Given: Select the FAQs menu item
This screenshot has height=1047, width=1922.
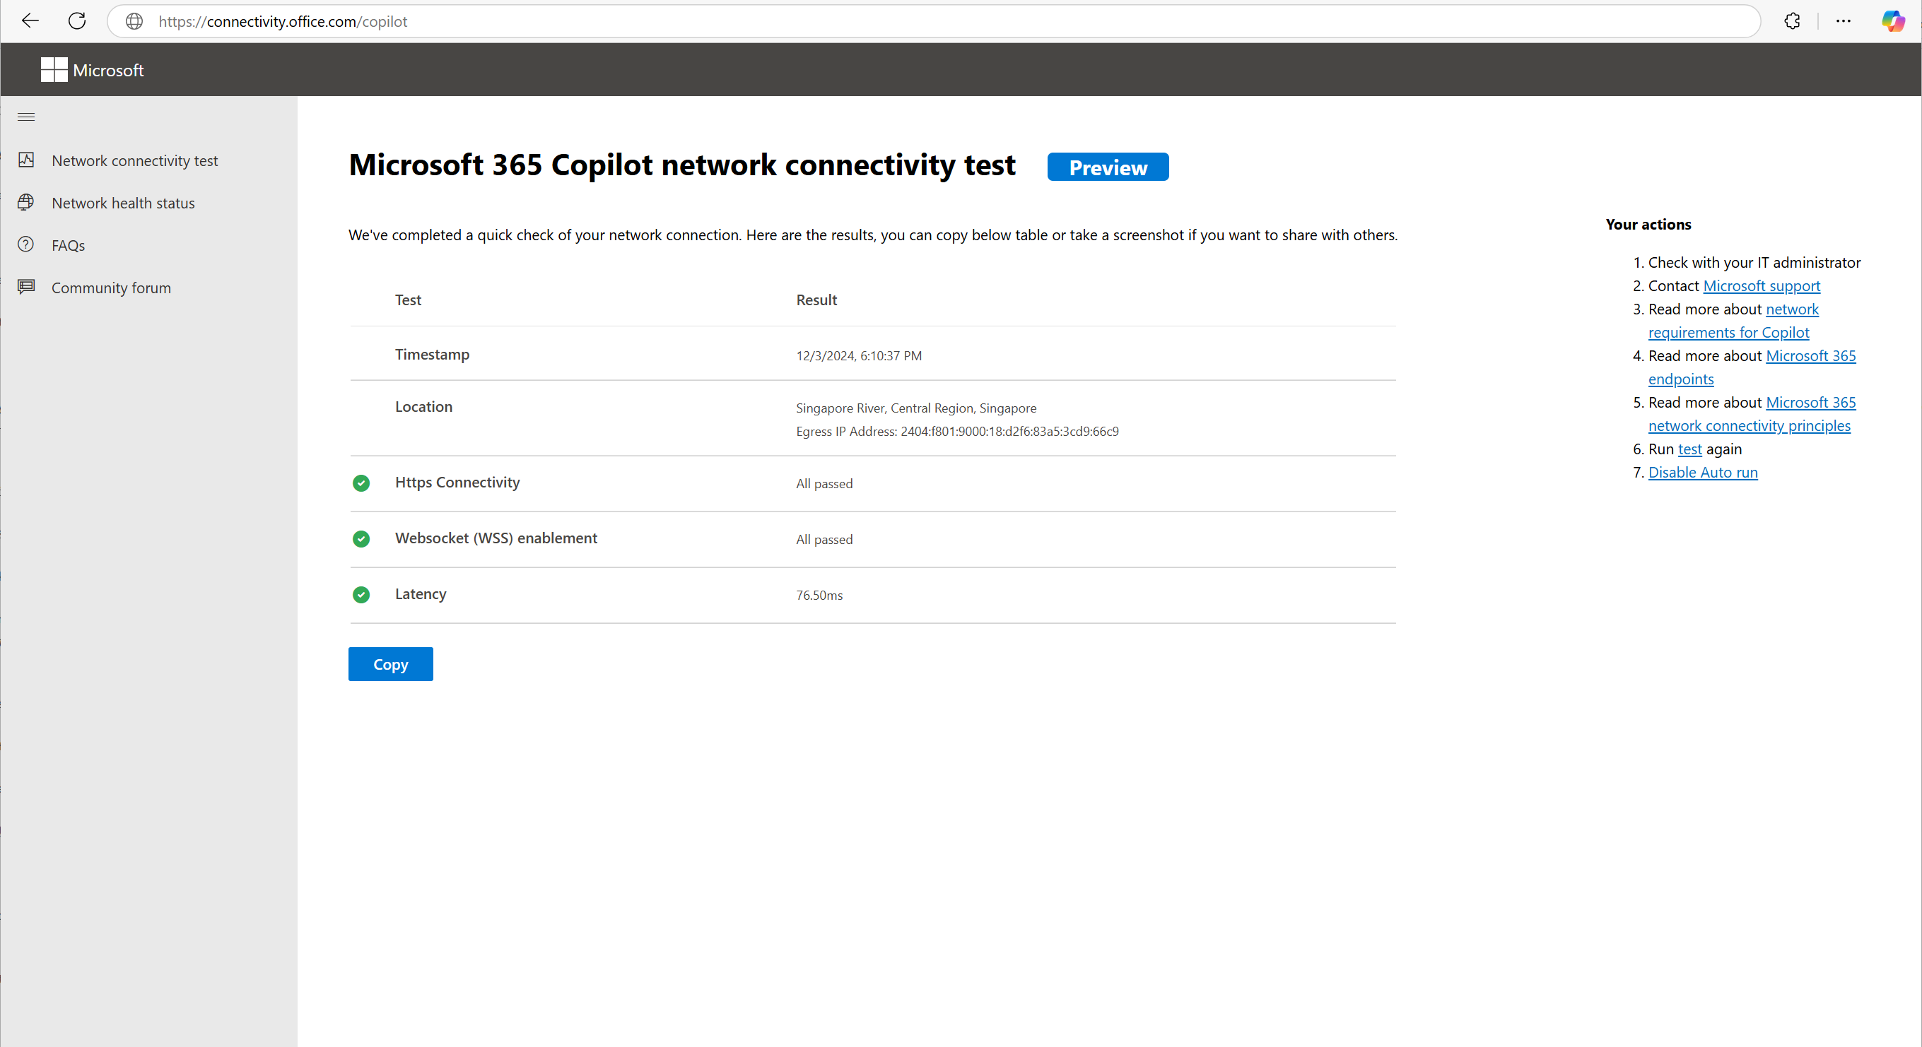Looking at the screenshot, I should click(66, 245).
